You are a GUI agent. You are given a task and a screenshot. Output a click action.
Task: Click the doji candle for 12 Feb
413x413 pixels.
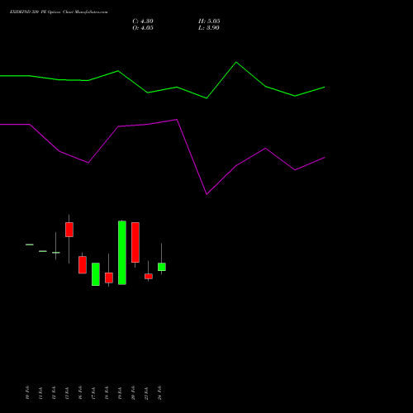56,253
